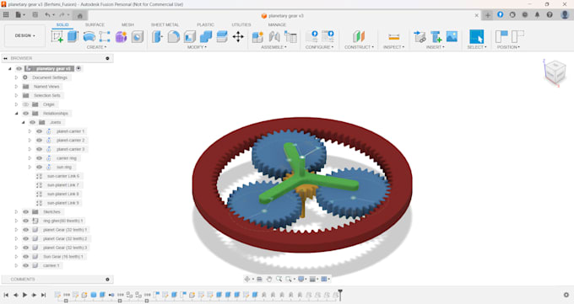Screen dimensions: 574x304
Task: Select the purple Create Form tool
Action: click(x=121, y=36)
